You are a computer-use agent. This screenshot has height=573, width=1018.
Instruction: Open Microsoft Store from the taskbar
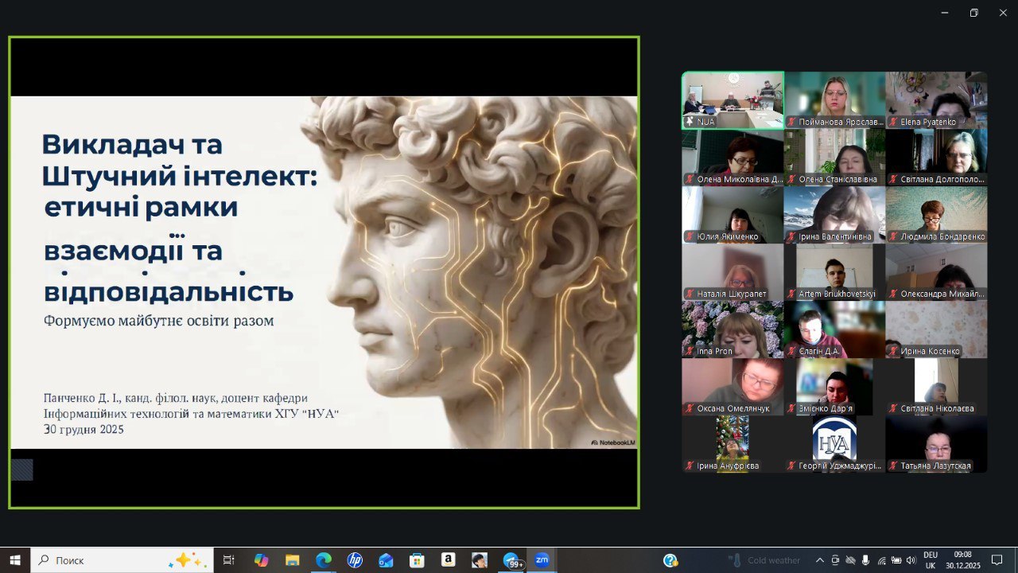pos(417,560)
